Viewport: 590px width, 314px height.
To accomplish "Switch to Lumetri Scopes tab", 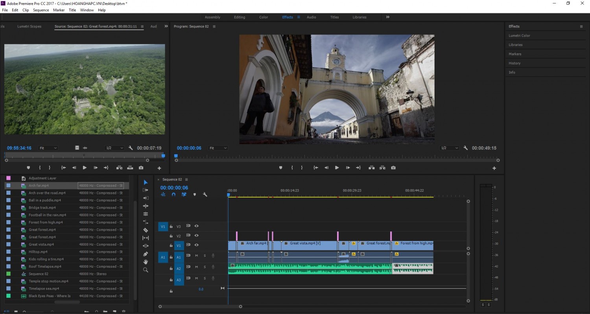I will [x=29, y=26].
